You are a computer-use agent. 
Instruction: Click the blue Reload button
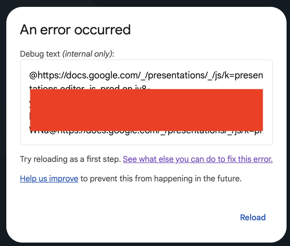point(252,217)
